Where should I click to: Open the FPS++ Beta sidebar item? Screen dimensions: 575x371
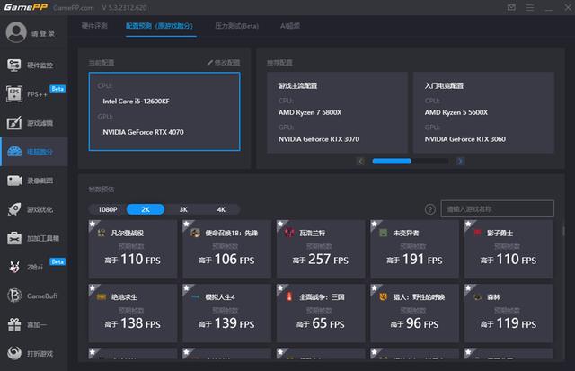[34, 94]
